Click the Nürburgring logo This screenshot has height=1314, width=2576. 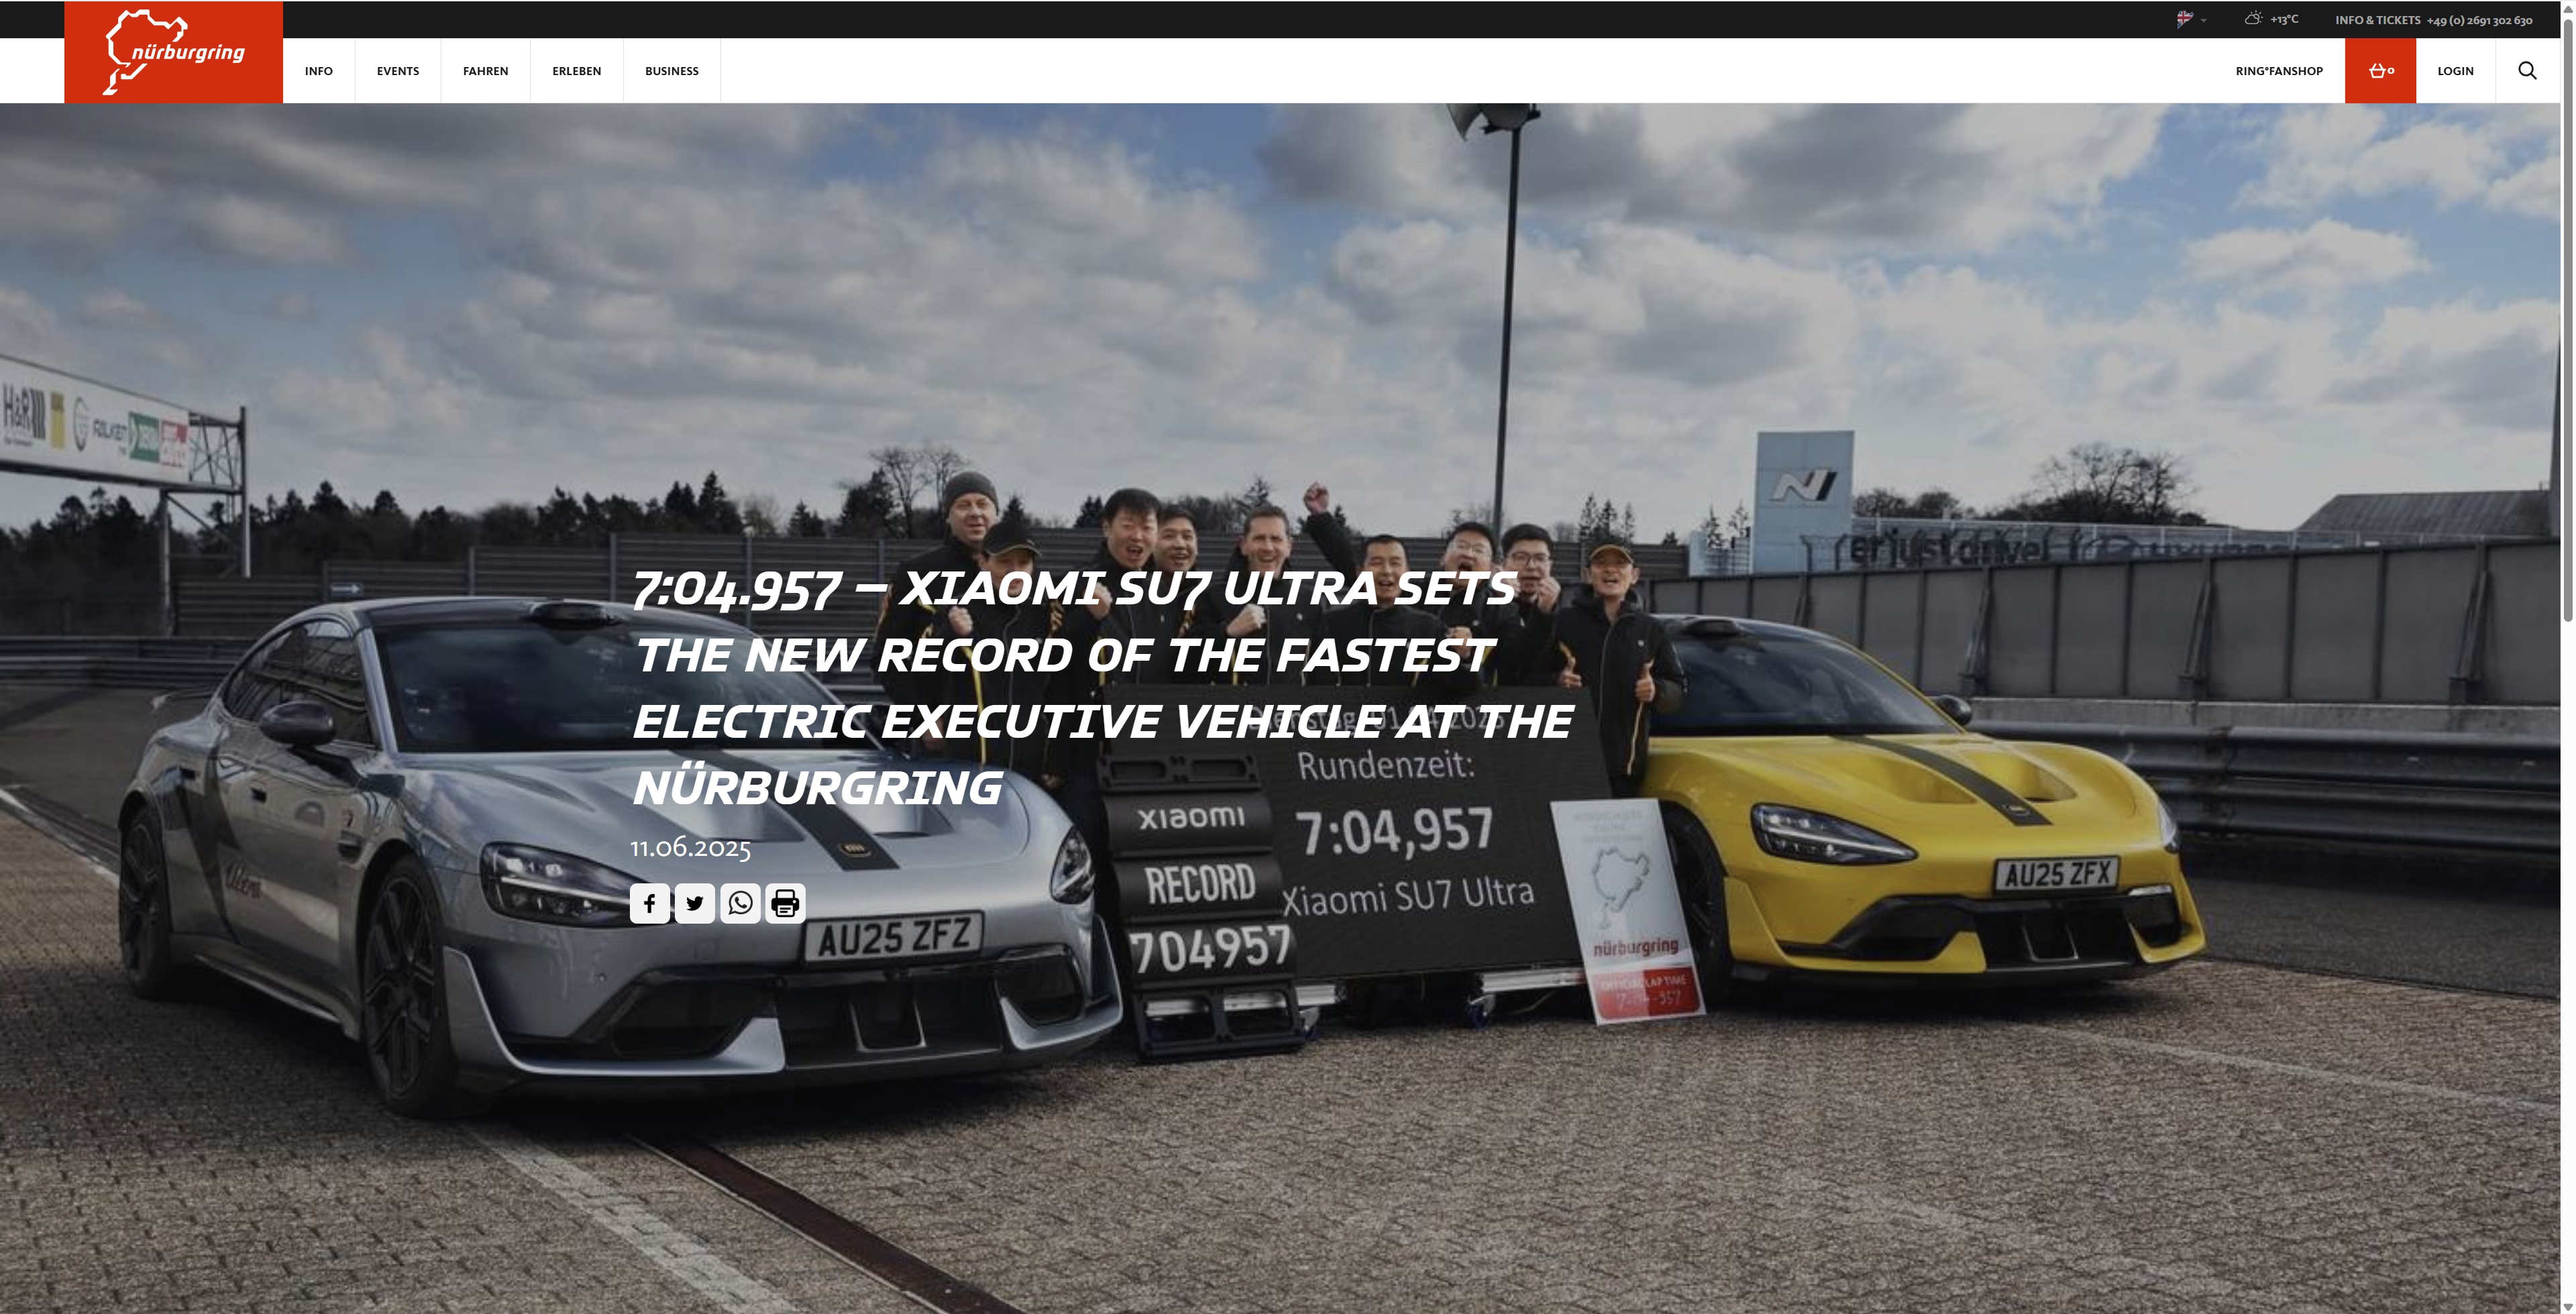coord(174,52)
